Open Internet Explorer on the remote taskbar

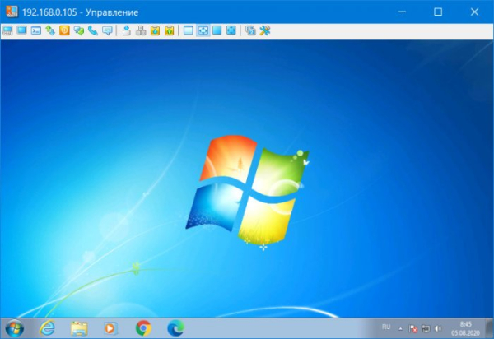tap(47, 327)
